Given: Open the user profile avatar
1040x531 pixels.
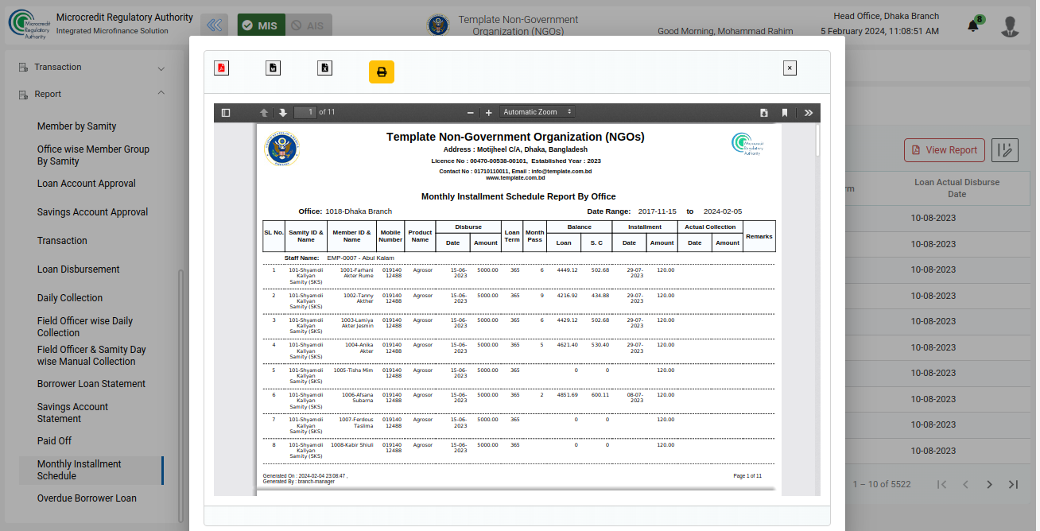Looking at the screenshot, I should (1011, 26).
